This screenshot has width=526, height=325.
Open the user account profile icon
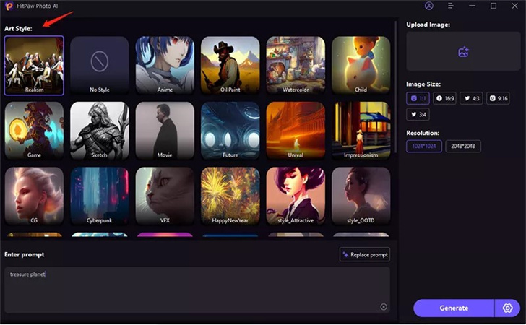click(x=428, y=6)
